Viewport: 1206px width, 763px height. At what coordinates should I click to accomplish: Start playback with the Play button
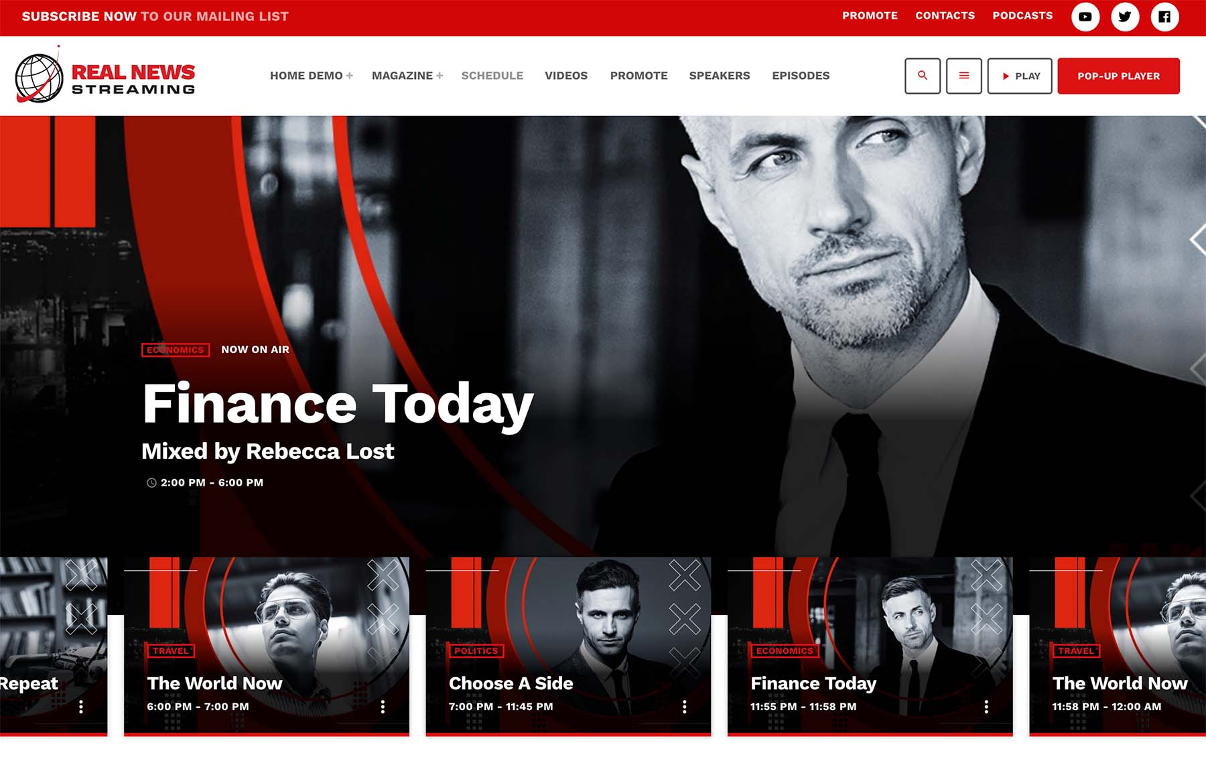coord(1020,76)
